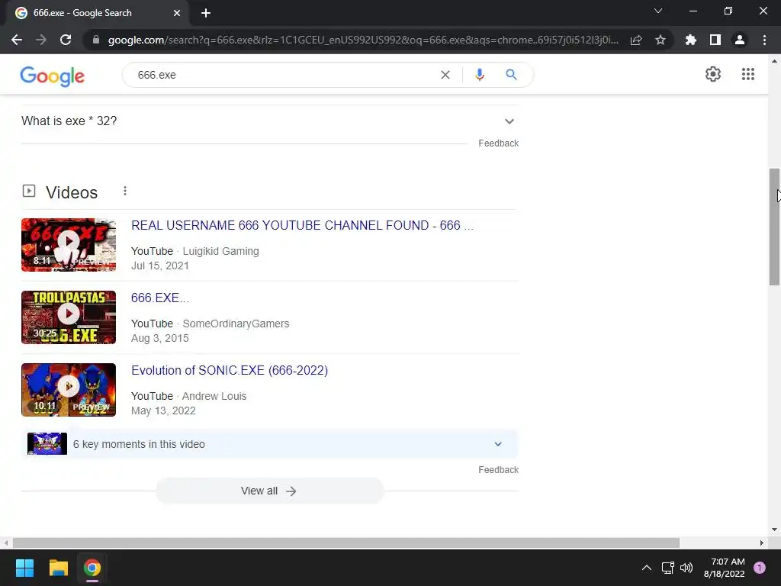Open the 666.EXE... video link
Image resolution: width=781 pixels, height=586 pixels.
(160, 298)
